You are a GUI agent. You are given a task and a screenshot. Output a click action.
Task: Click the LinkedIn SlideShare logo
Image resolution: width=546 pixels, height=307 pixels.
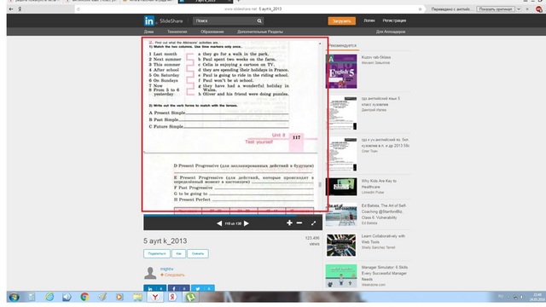click(x=163, y=20)
